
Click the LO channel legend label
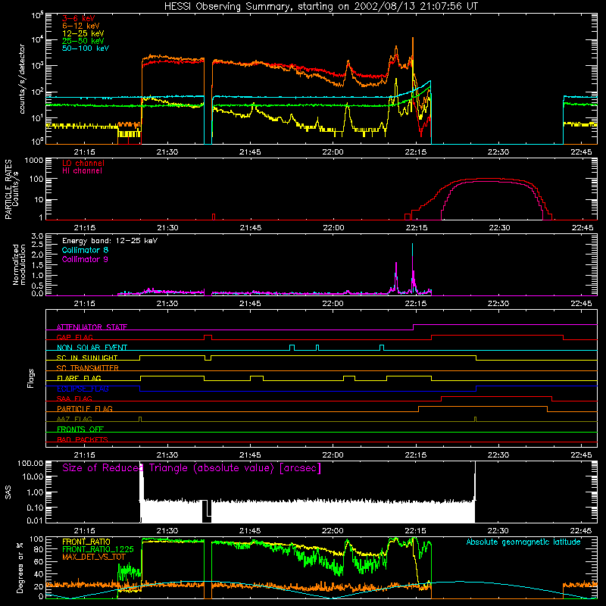[83, 163]
